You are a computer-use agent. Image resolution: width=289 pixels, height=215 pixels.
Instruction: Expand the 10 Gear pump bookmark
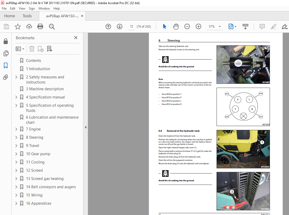tap(16, 154)
